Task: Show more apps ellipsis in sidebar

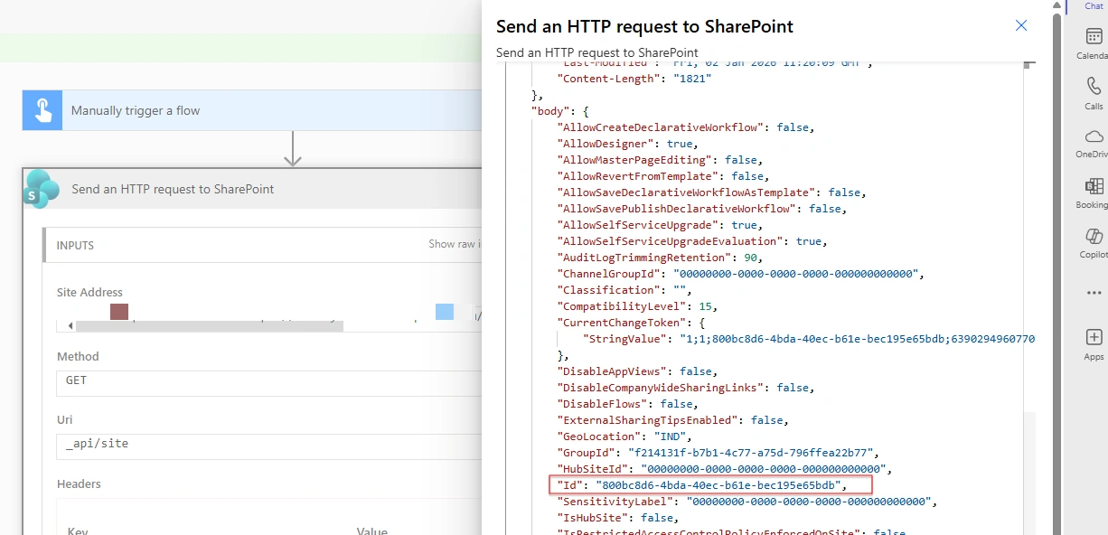Action: [1094, 293]
